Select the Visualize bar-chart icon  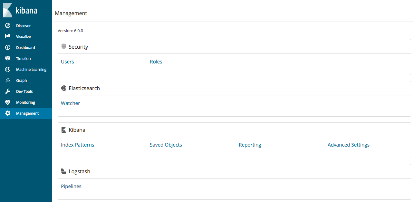[x=7, y=36]
